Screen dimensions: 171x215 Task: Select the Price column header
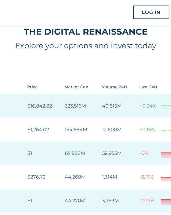pyautogui.click(x=32, y=87)
